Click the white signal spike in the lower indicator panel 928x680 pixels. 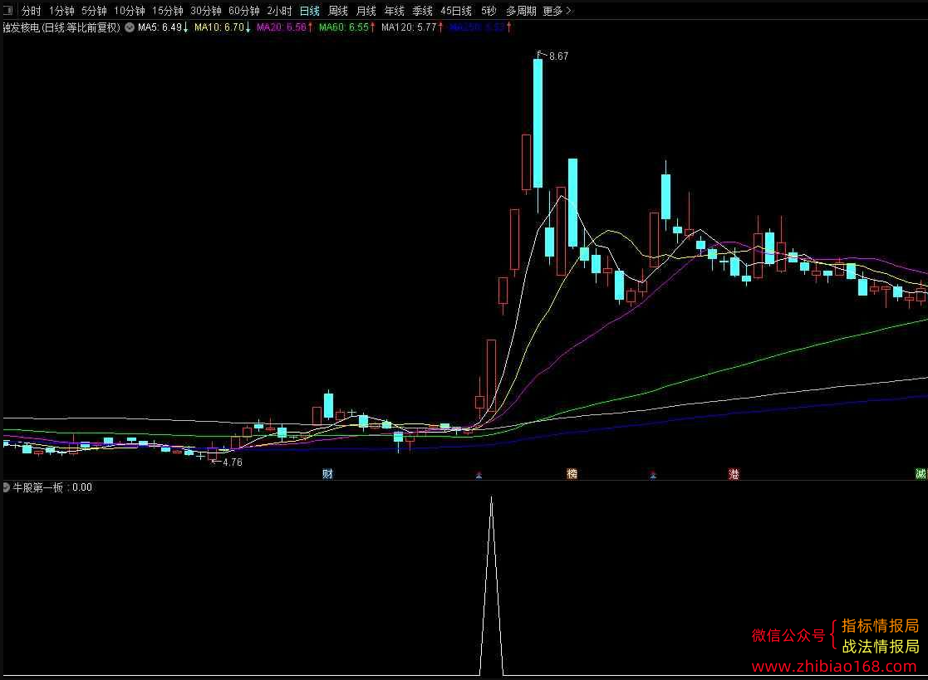[x=491, y=585]
